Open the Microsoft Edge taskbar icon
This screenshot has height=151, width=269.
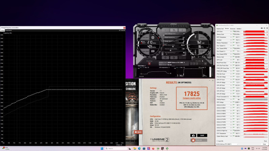[x=139, y=148]
